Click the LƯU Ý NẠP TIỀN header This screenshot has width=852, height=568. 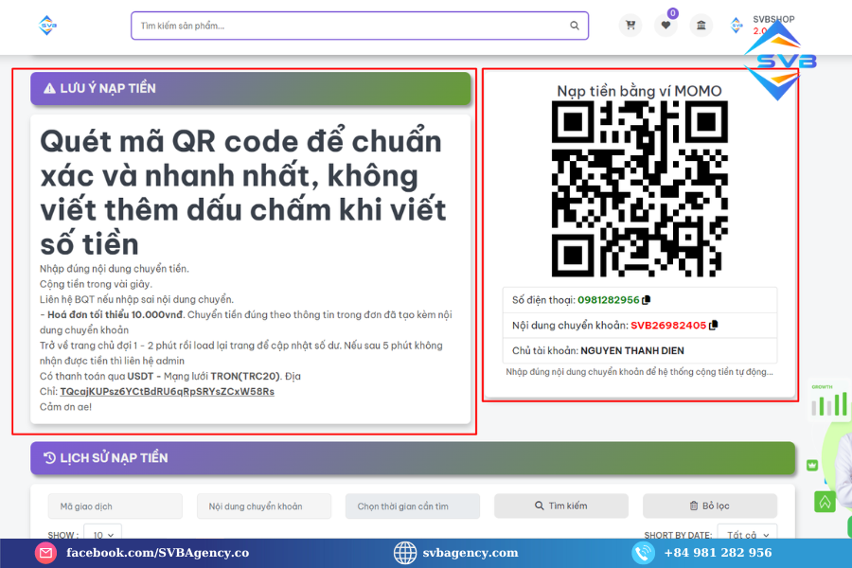[251, 88]
